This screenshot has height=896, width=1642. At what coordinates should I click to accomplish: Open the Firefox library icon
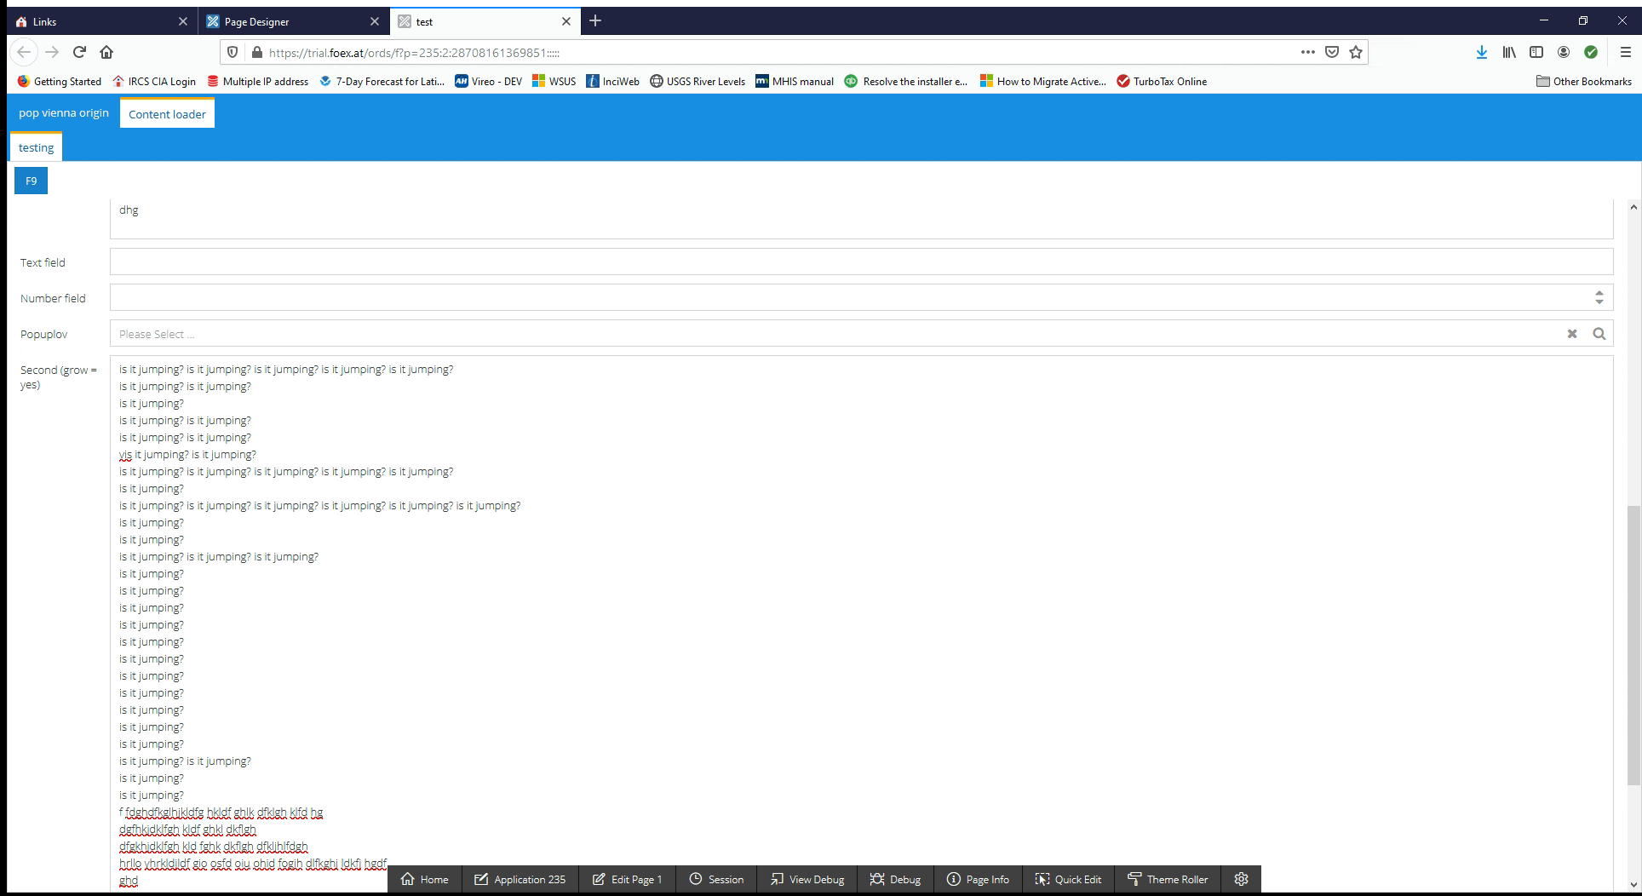(1508, 52)
